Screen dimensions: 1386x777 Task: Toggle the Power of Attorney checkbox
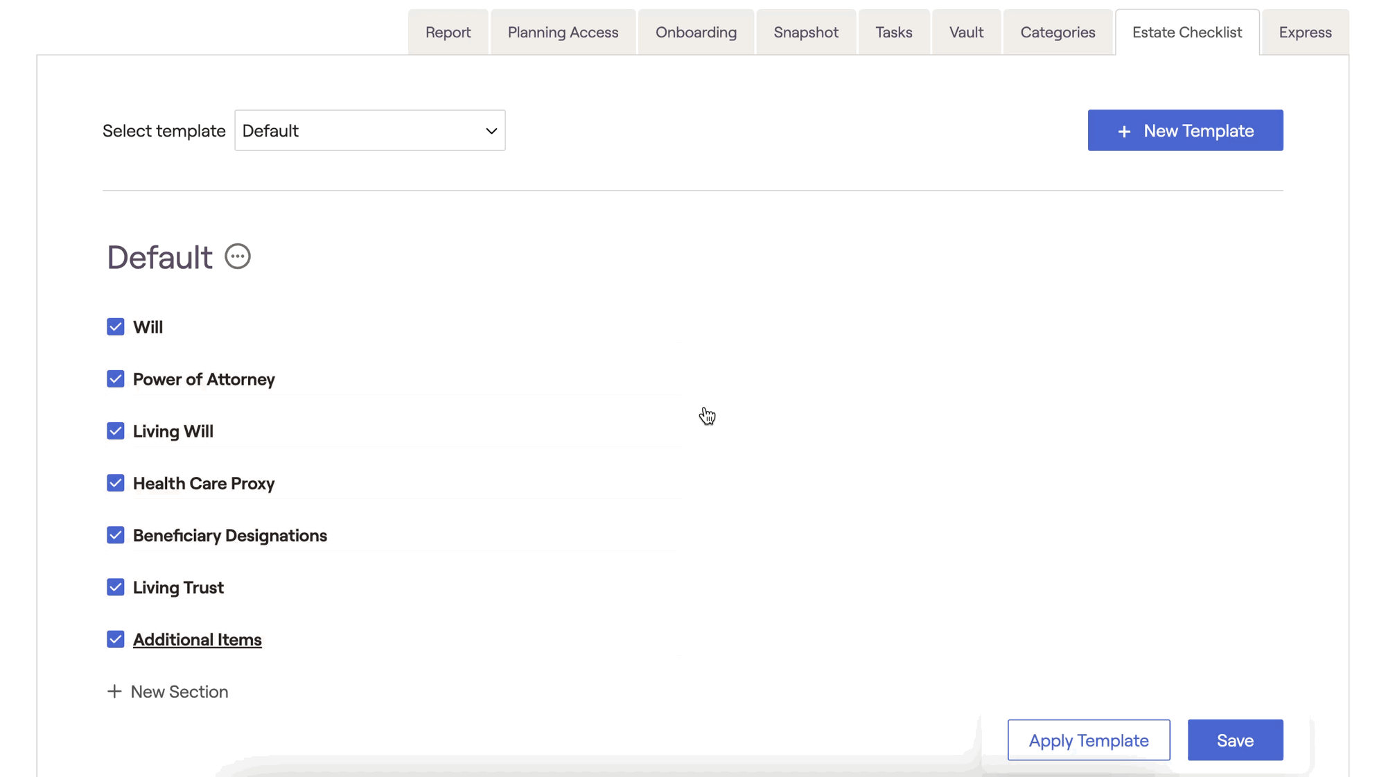(116, 379)
